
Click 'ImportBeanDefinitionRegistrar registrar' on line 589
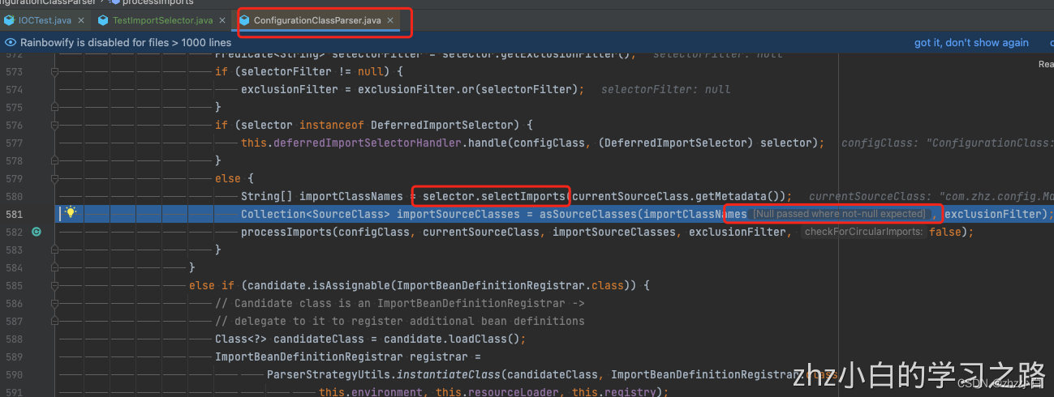click(342, 356)
